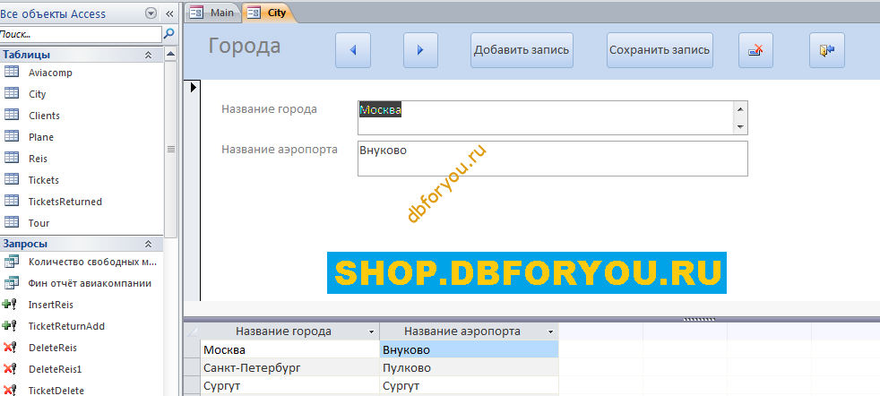Select the 'Пулково' cell
This screenshot has height=396, width=880.
(470, 368)
